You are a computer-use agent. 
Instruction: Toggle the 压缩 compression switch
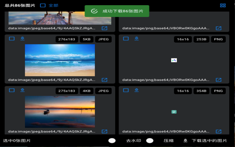150,141
